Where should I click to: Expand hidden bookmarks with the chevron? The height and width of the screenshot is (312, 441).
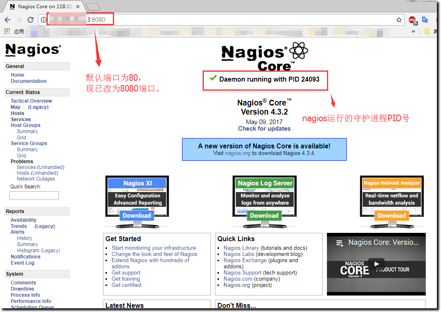click(413, 31)
